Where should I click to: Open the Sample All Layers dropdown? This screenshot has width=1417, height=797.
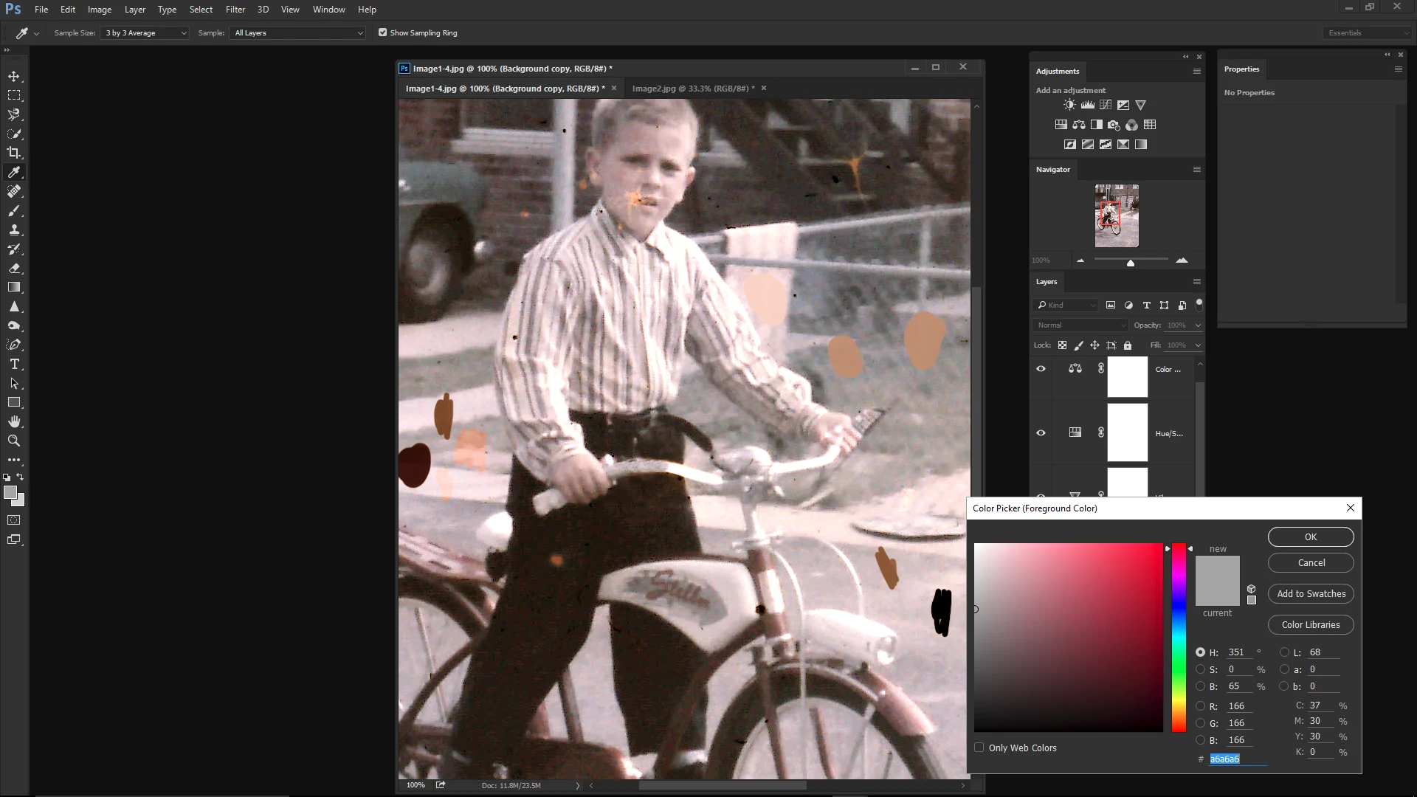298,33
